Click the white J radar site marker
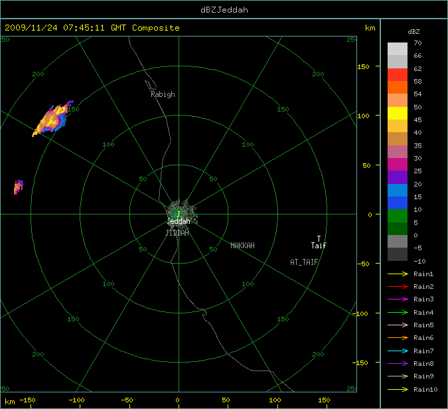The width and height of the screenshot is (448, 409). [179, 214]
